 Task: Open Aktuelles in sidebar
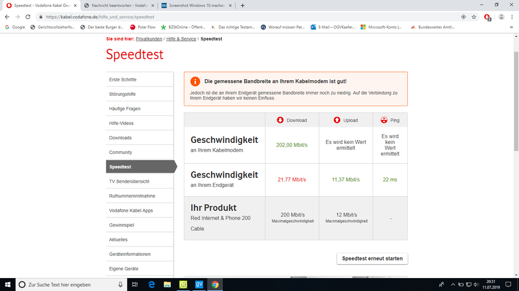coord(140,239)
